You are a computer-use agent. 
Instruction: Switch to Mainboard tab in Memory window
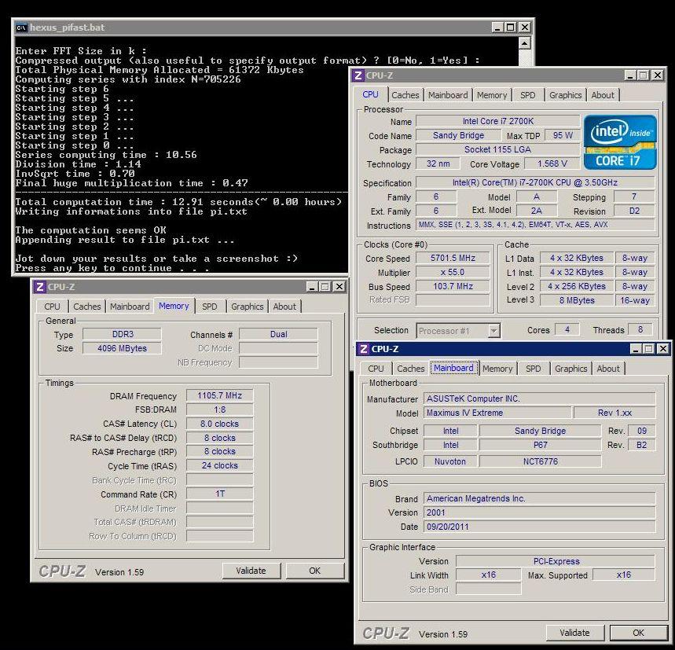pyautogui.click(x=130, y=307)
